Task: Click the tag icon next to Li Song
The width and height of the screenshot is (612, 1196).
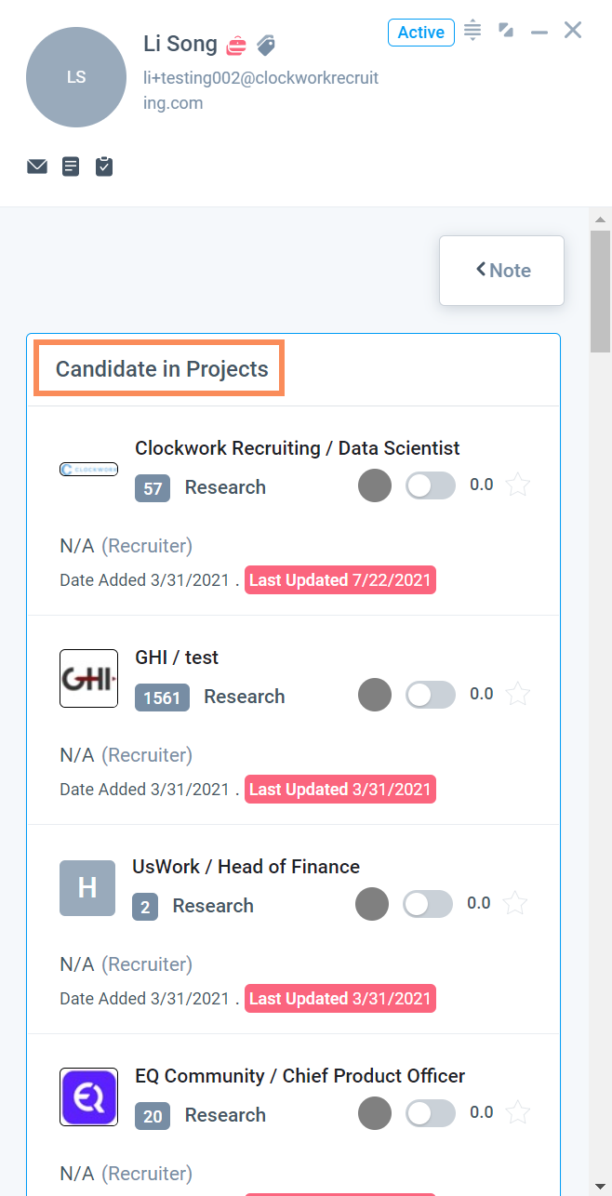Action: pyautogui.click(x=266, y=45)
